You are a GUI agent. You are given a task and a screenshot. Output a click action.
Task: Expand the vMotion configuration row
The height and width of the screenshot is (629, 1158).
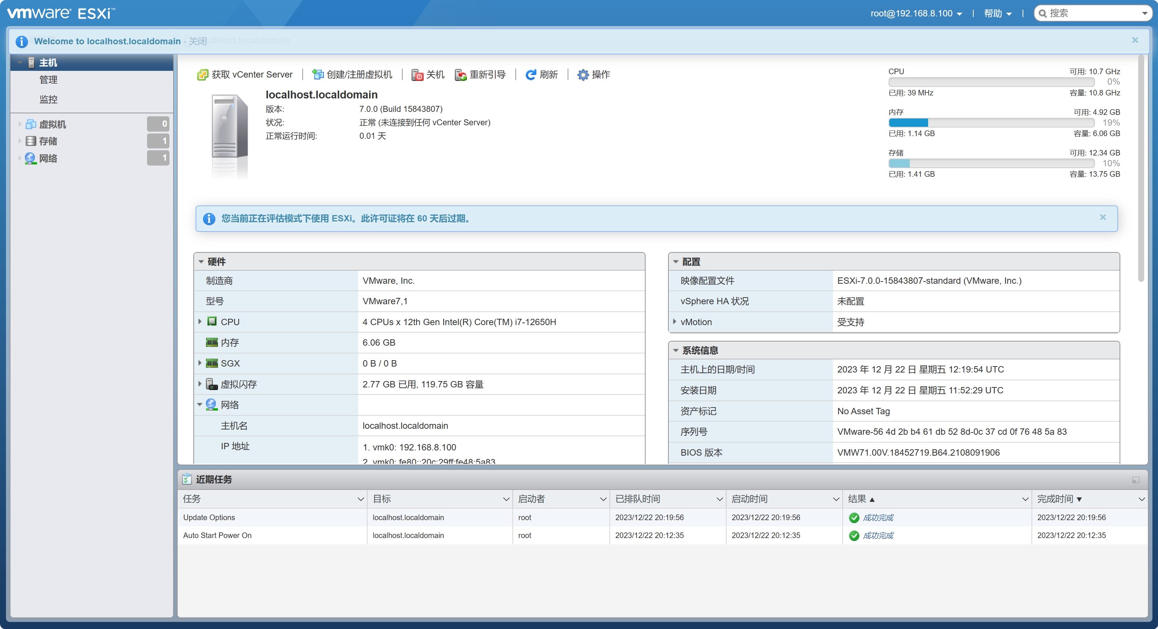(675, 322)
